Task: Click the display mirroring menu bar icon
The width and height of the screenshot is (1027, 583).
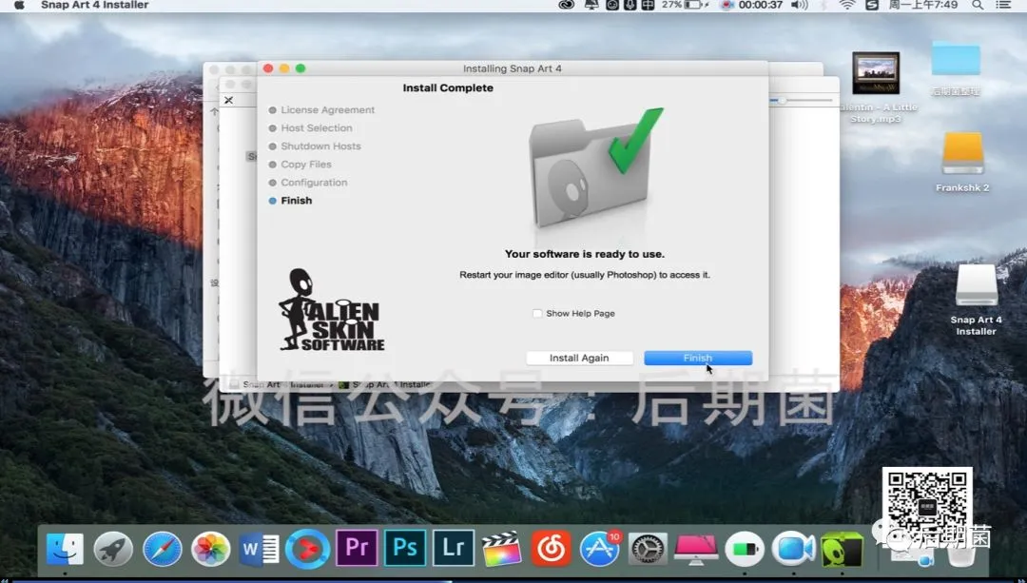Action: 593,6
